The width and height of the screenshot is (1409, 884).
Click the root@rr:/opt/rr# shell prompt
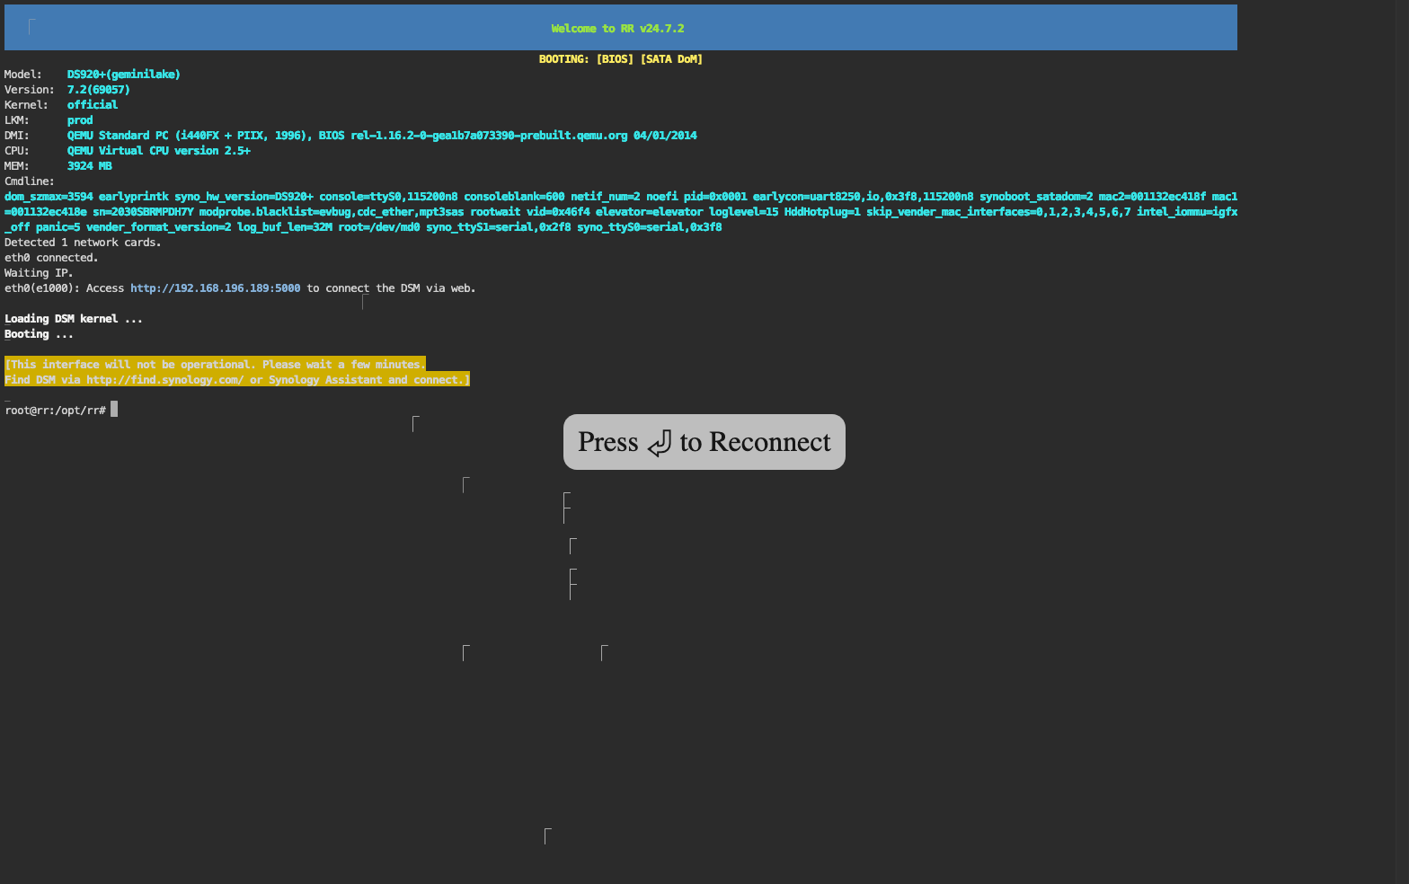coord(55,411)
